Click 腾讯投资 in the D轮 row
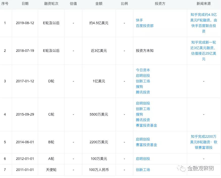This screenshot has height=178, width=221. click(143, 92)
